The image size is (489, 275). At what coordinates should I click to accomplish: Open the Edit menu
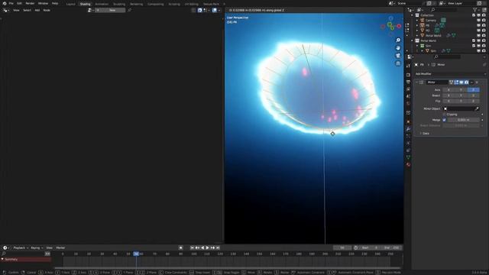[x=19, y=3]
